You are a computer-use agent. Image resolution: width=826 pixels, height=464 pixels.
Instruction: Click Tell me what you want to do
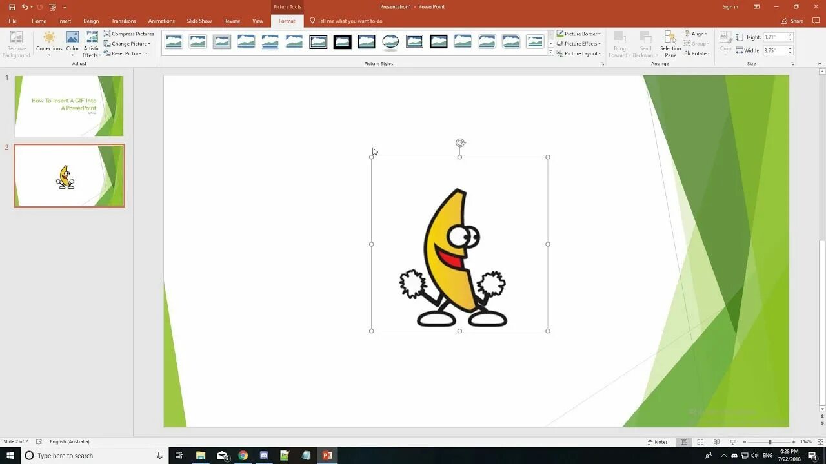346,21
